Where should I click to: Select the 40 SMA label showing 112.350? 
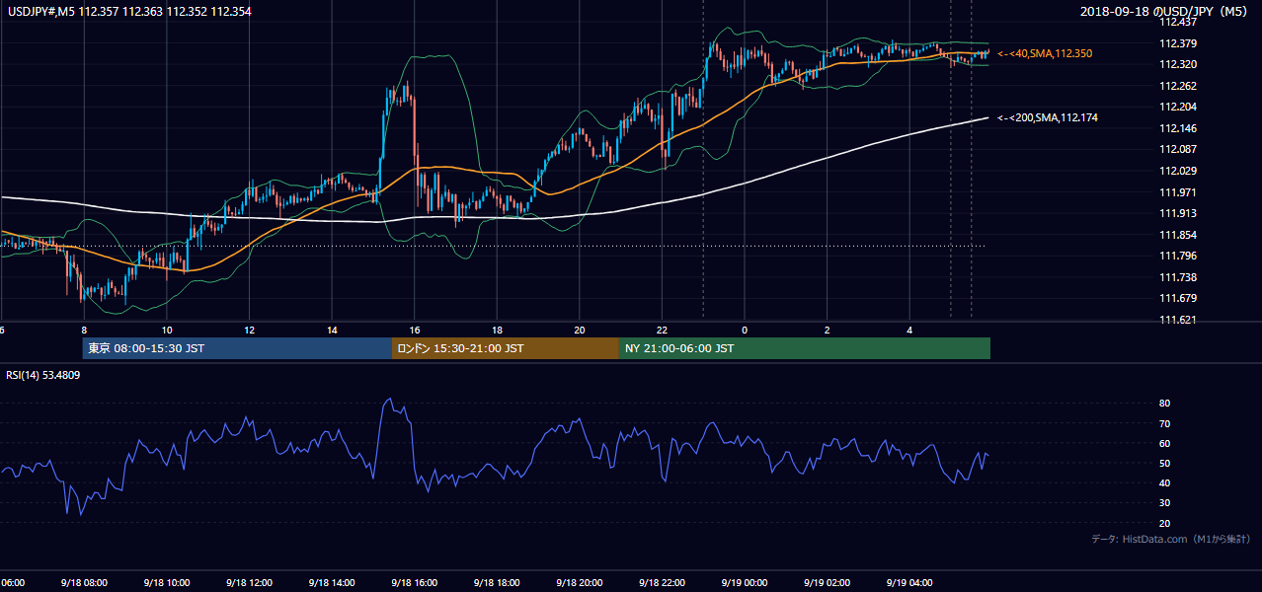pos(1045,53)
